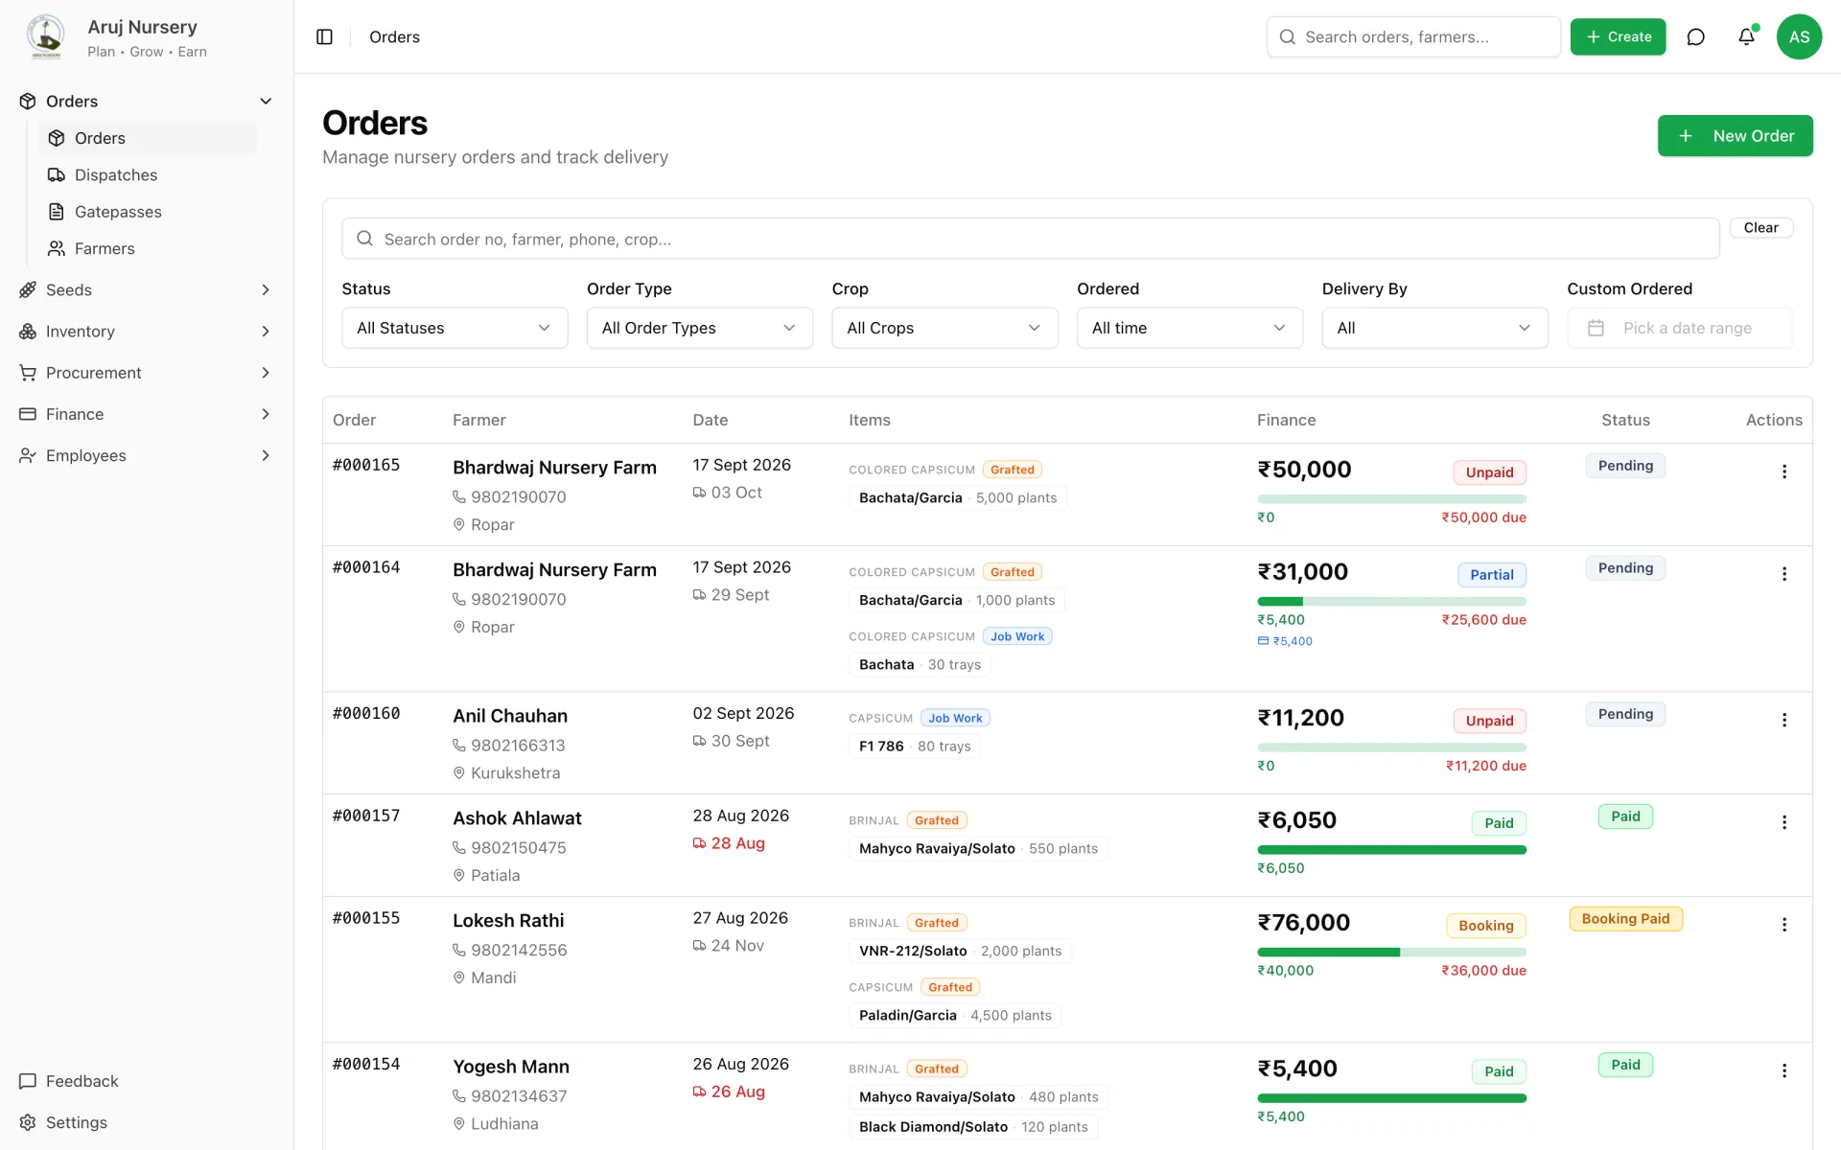
Task: Click the Procurement cart icon
Action: point(28,373)
